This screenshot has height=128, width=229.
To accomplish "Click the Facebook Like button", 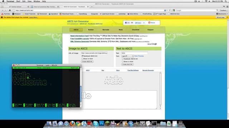I will [127, 23].
